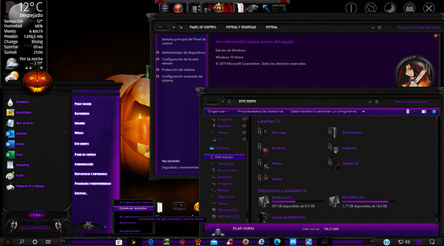Select Este equipo in the navigation tree
This screenshot has width=444, height=246.
click(x=224, y=157)
